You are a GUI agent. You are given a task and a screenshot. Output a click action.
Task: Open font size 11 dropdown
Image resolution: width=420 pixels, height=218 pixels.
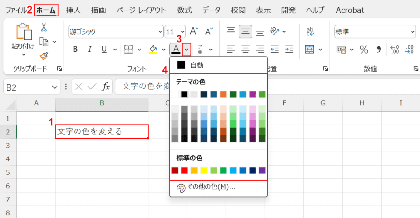click(x=183, y=32)
